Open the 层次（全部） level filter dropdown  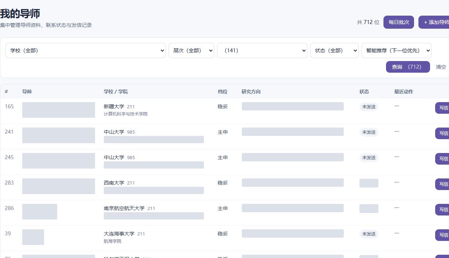coord(191,51)
